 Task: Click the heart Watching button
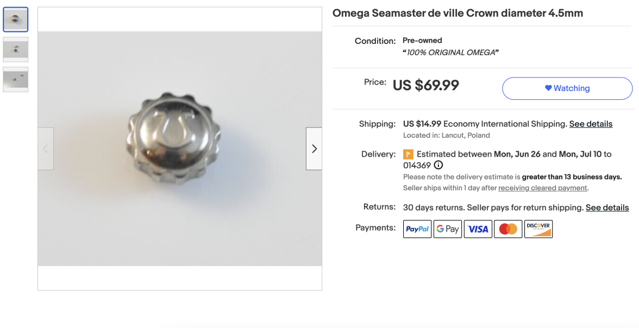click(567, 88)
